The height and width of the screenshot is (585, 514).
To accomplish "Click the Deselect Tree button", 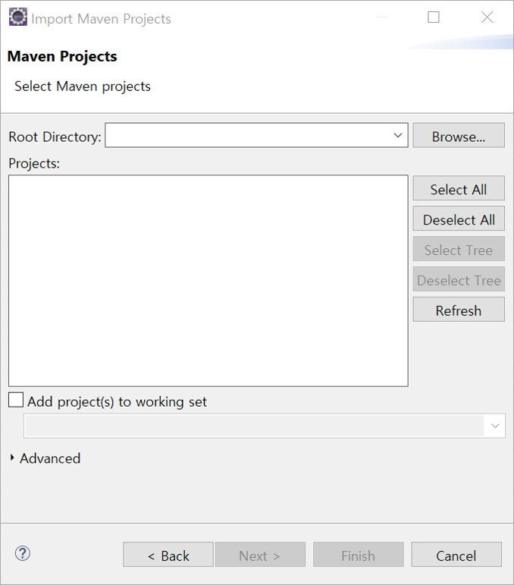I will [x=459, y=279].
